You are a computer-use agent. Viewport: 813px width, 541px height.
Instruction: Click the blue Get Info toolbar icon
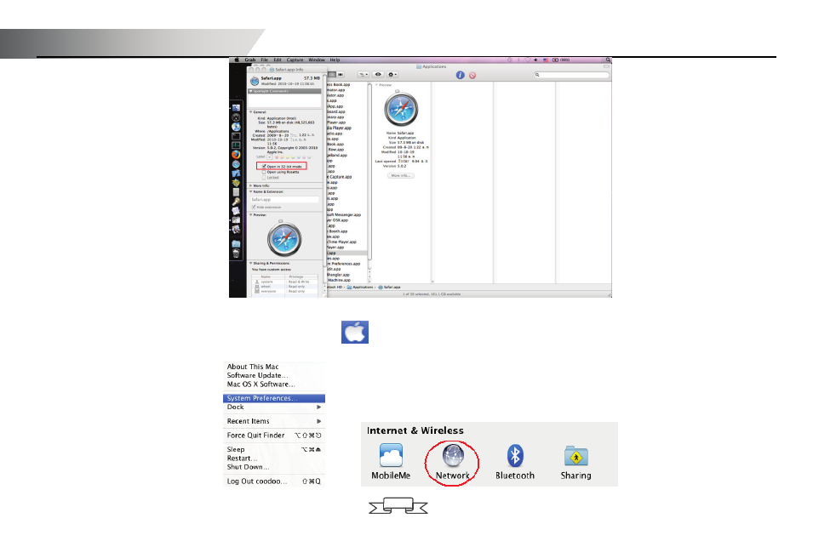coord(461,75)
